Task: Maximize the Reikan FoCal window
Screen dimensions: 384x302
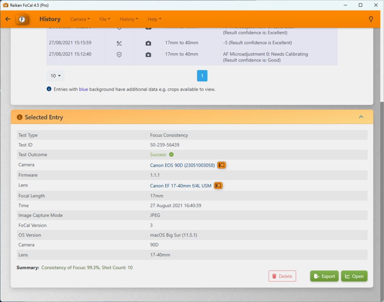Action: (360, 5)
